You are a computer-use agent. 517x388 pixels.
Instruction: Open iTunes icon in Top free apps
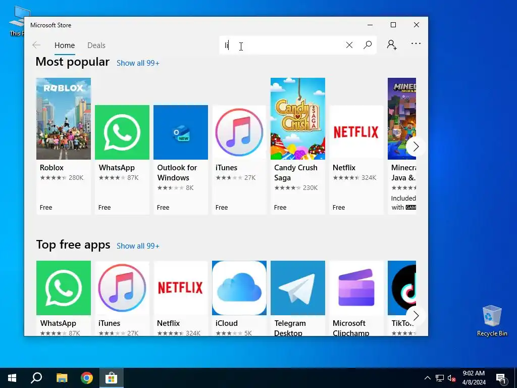click(122, 287)
